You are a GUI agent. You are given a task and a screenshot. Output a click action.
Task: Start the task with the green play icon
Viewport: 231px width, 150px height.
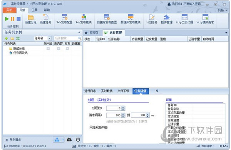coord(7,19)
